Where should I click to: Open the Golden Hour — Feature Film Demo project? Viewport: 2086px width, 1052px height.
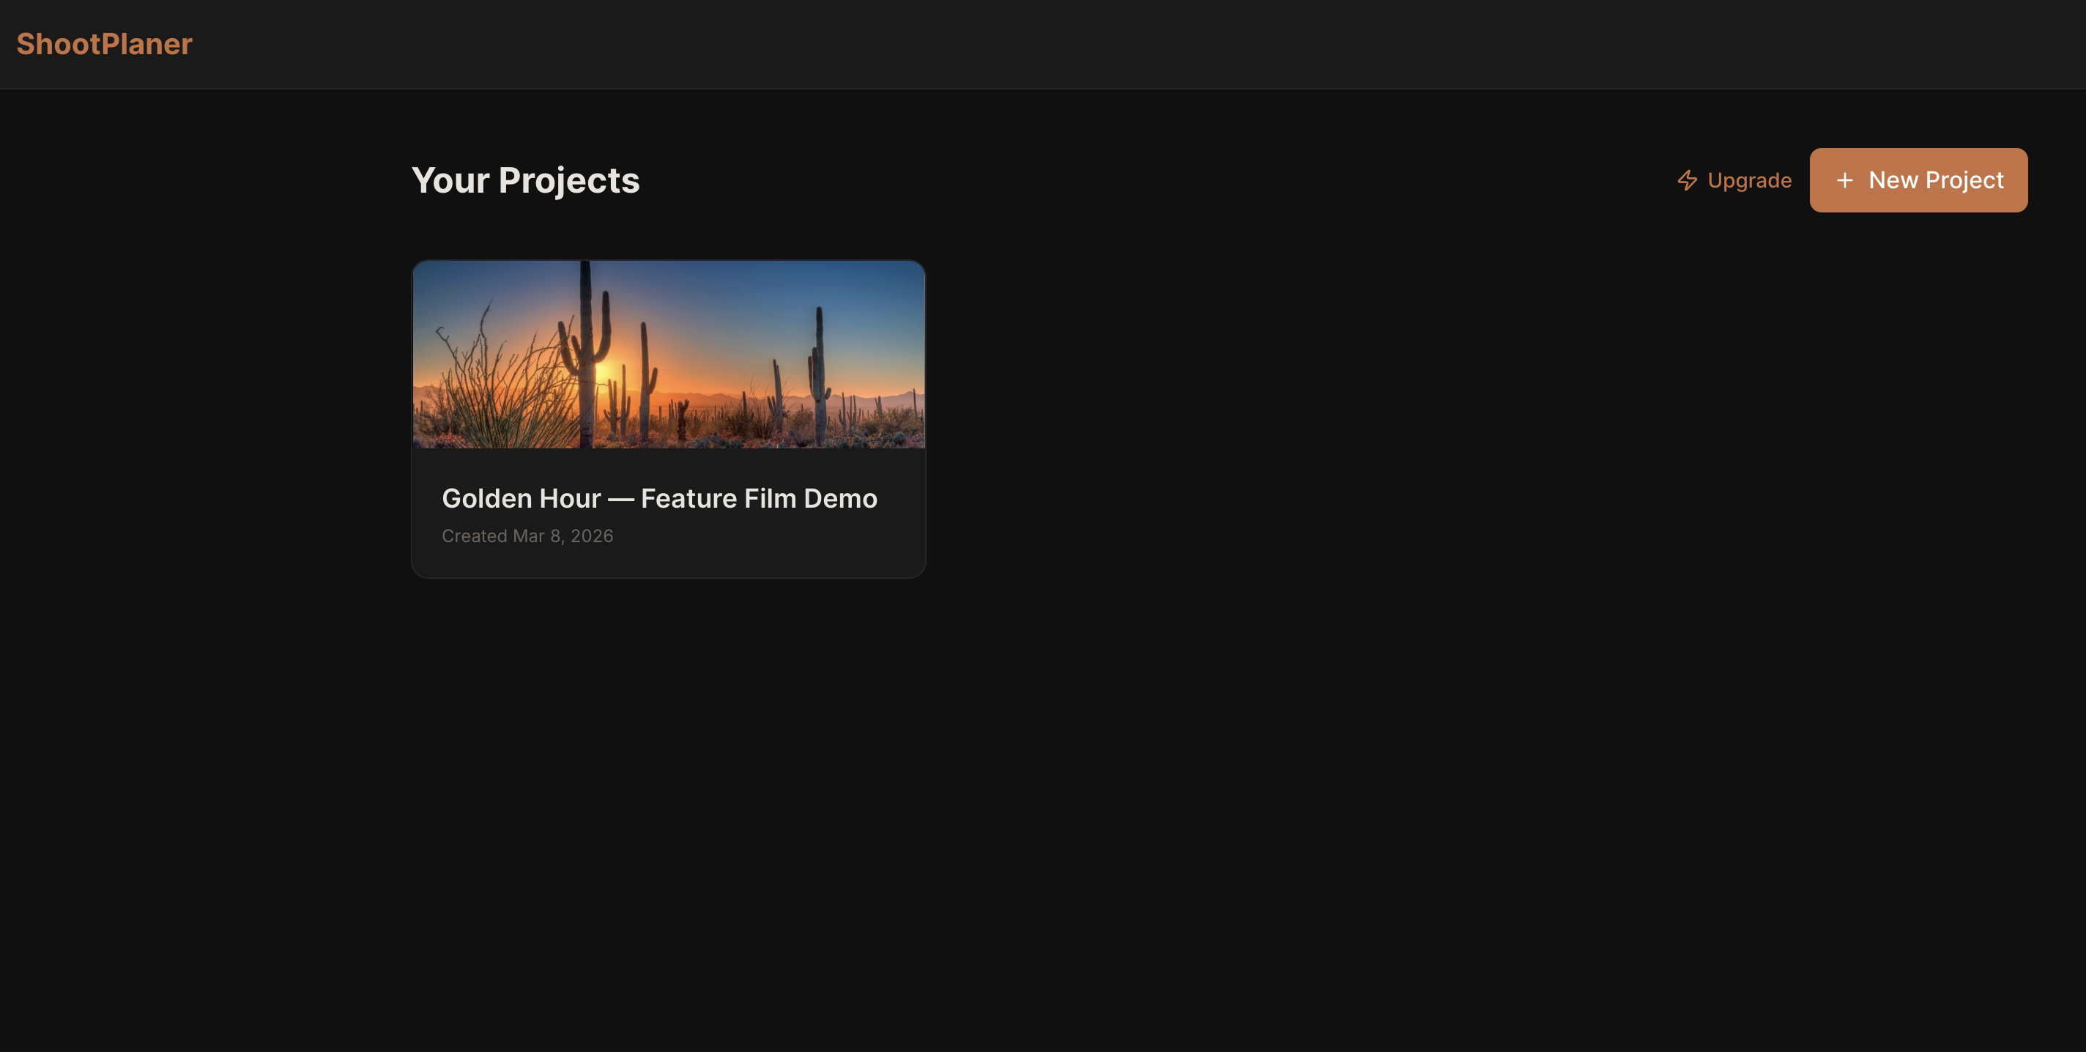tap(667, 417)
